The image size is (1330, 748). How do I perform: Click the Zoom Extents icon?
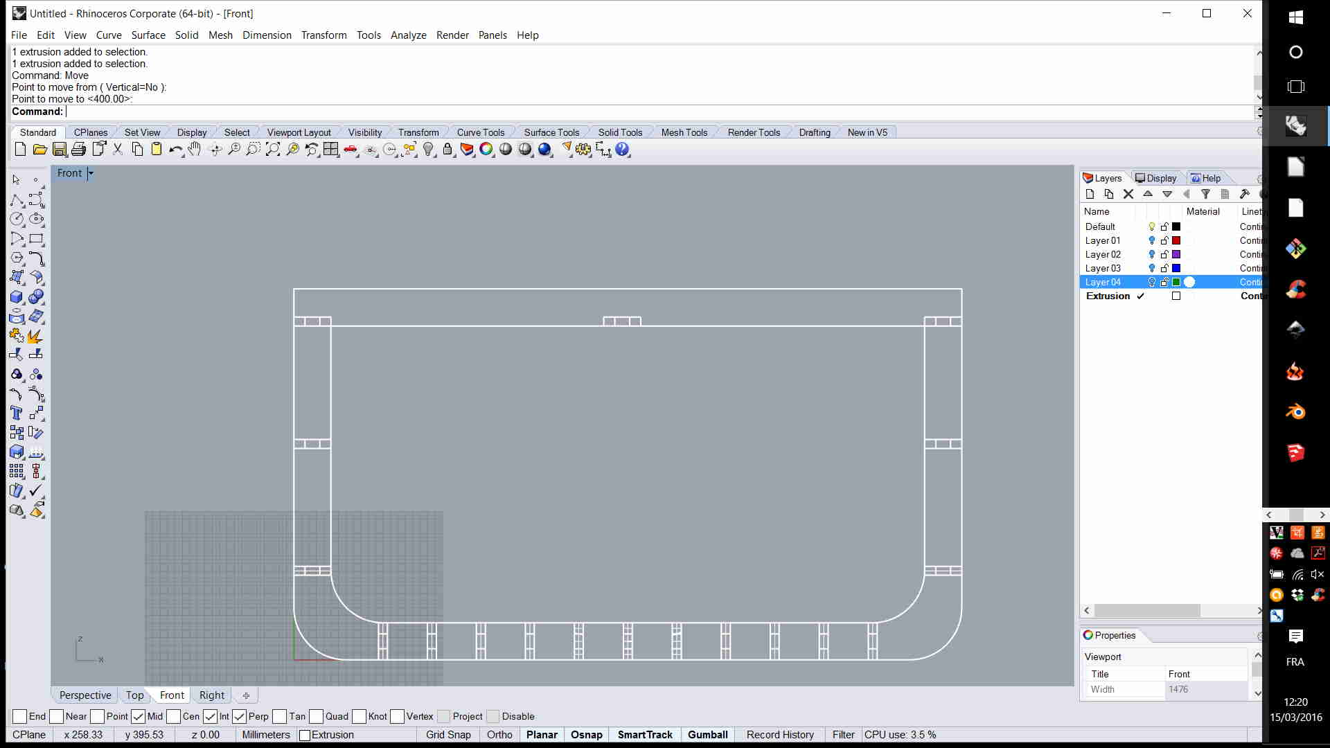point(273,150)
